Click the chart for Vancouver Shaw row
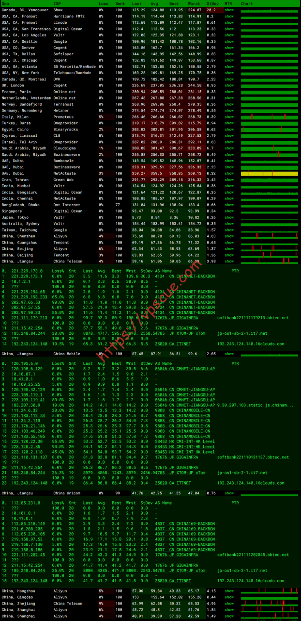301x621 pixels. (270, 10)
